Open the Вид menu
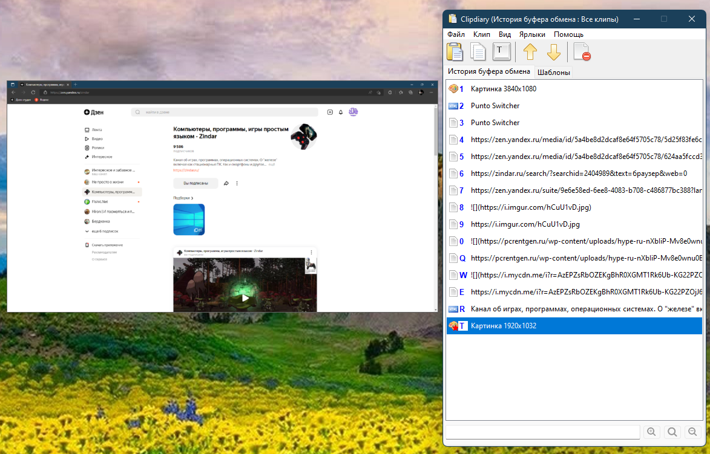 click(504, 34)
